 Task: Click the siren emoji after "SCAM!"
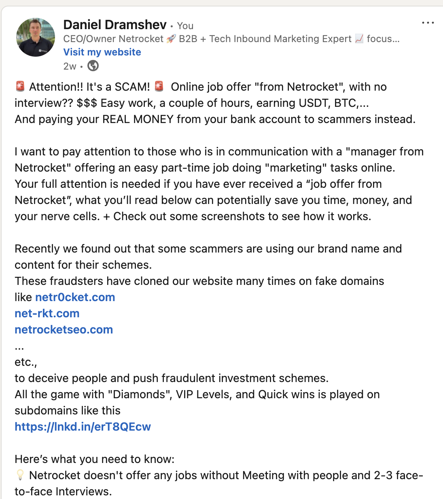click(x=159, y=86)
